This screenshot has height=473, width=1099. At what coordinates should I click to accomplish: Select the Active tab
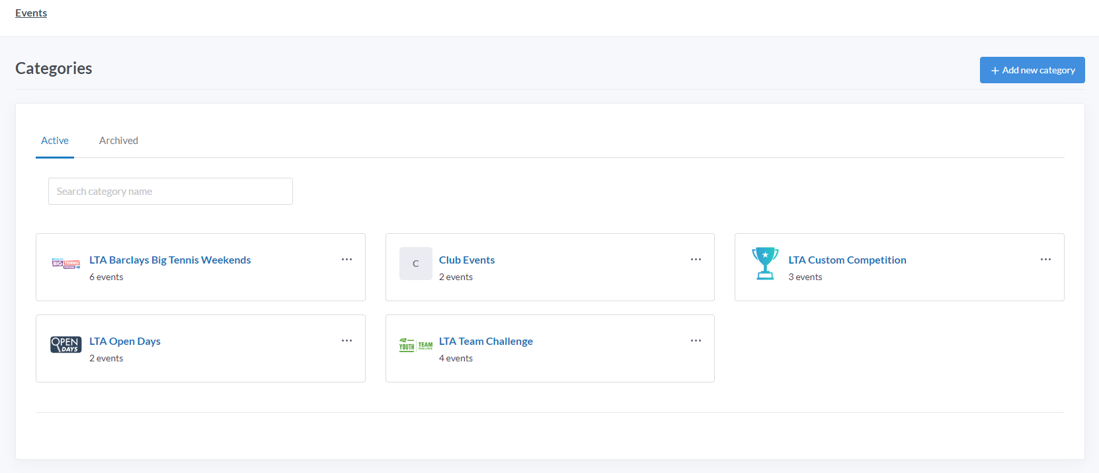55,141
